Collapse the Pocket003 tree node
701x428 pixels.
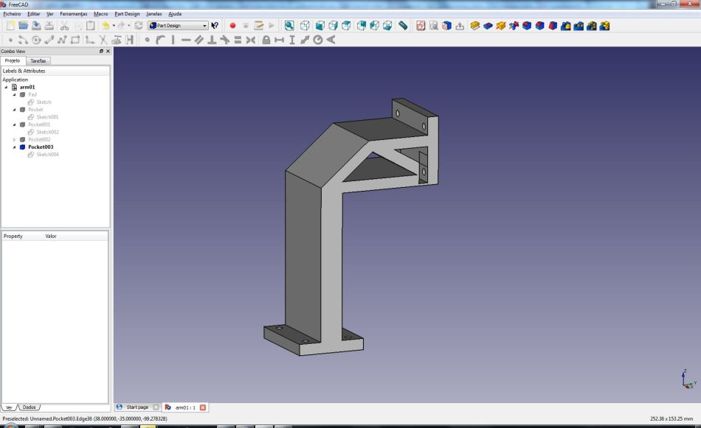coord(15,147)
